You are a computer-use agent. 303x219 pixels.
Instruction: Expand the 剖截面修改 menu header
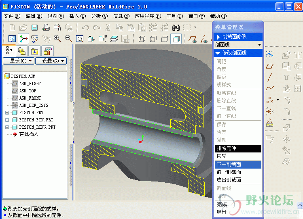coord(238,37)
